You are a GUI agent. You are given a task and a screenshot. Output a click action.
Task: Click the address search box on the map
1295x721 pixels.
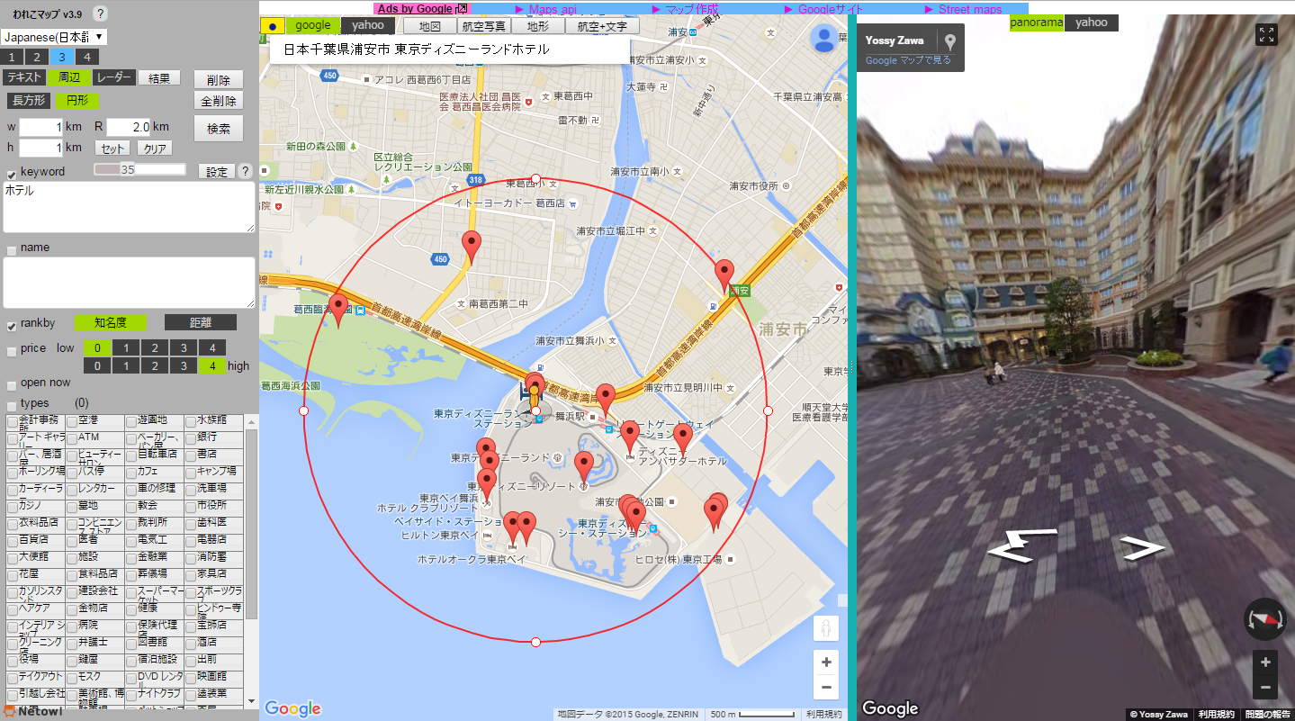point(450,50)
